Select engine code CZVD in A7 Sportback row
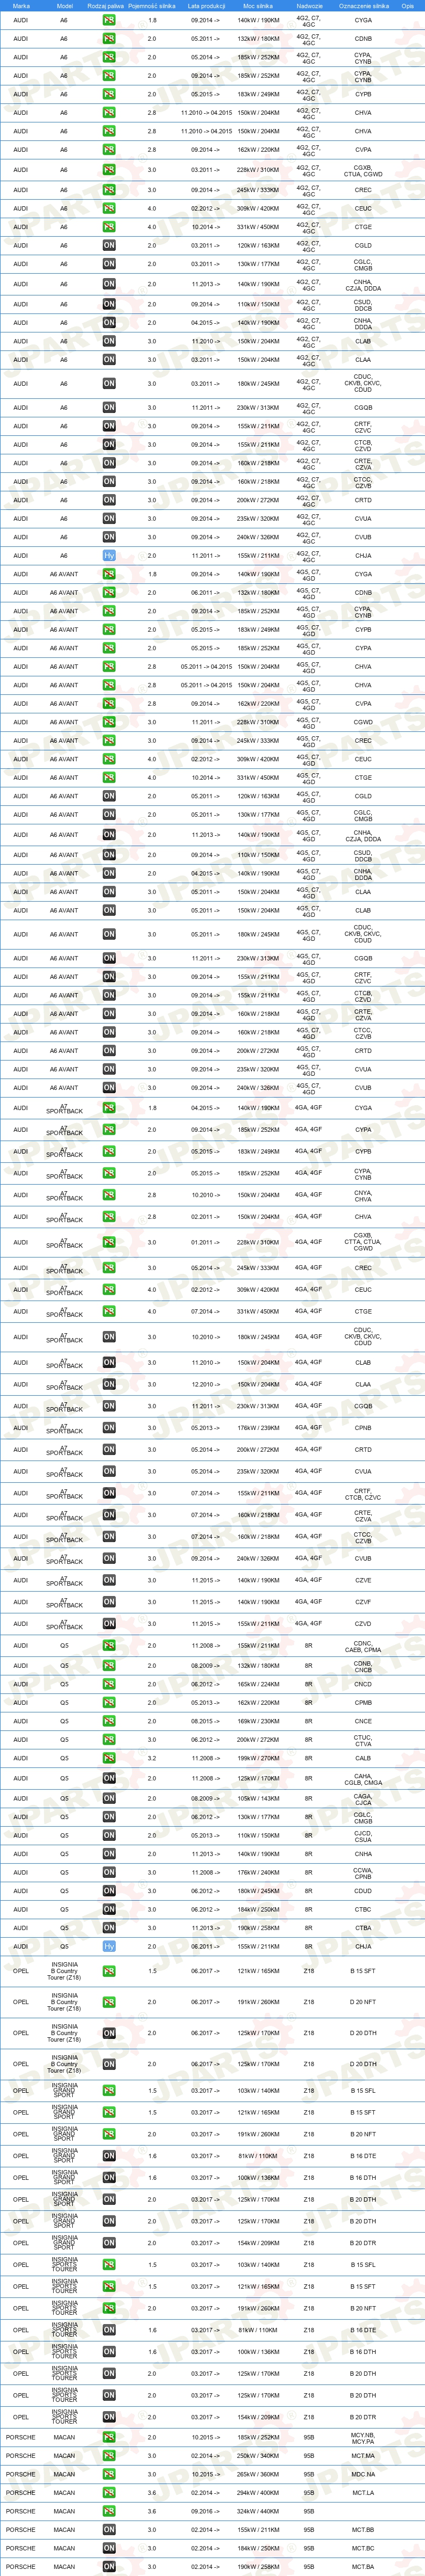425x2576 pixels. click(x=363, y=1624)
